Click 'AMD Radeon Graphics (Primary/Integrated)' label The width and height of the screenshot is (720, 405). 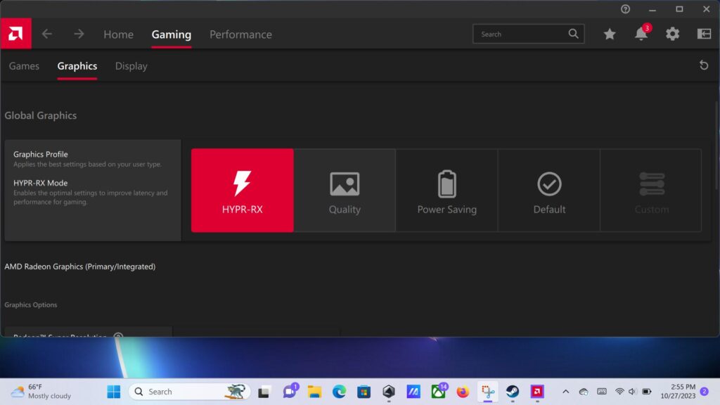(x=80, y=266)
